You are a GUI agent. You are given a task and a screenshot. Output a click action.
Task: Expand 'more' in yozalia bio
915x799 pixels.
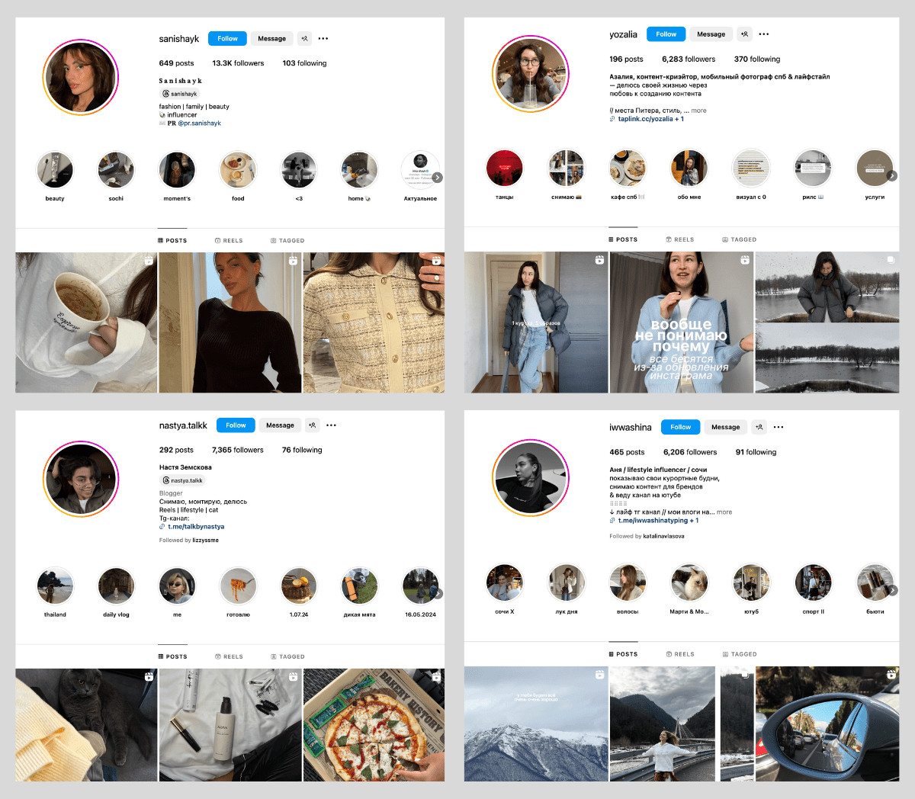coord(699,111)
